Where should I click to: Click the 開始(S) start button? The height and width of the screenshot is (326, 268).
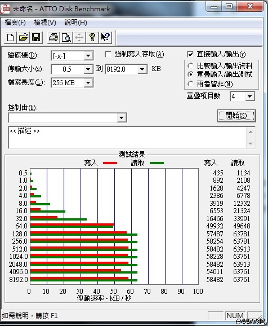[236, 116]
